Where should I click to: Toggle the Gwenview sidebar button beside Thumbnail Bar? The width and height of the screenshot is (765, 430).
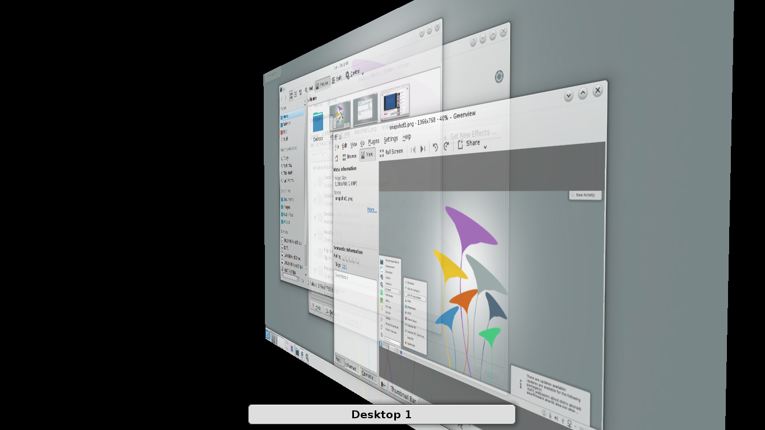click(x=384, y=385)
